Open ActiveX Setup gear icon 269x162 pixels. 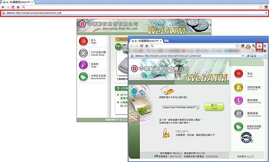(83, 53)
